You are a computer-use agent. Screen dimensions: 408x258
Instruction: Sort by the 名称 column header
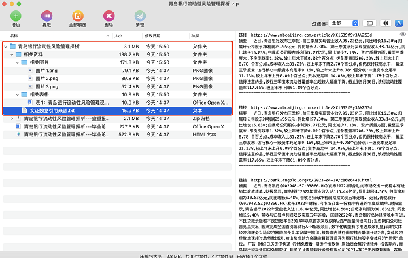(14, 36)
